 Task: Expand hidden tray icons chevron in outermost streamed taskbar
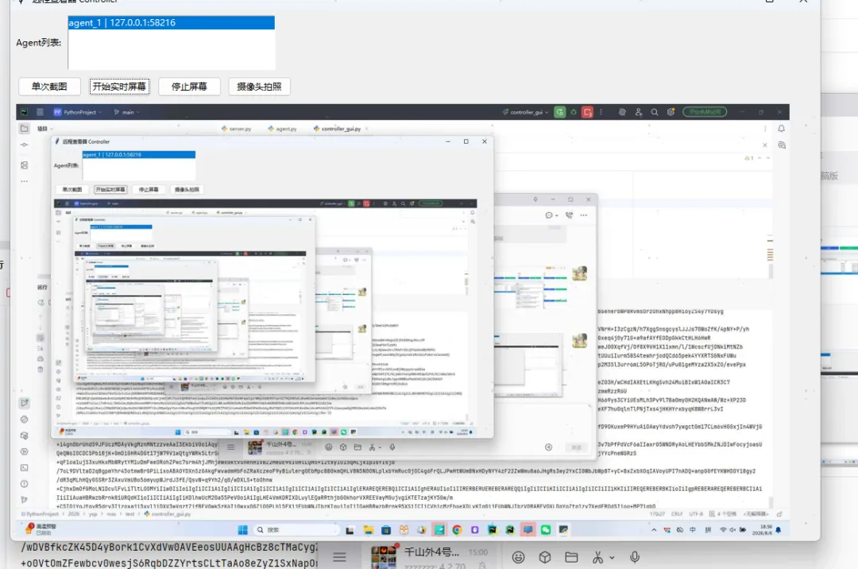pos(654,529)
